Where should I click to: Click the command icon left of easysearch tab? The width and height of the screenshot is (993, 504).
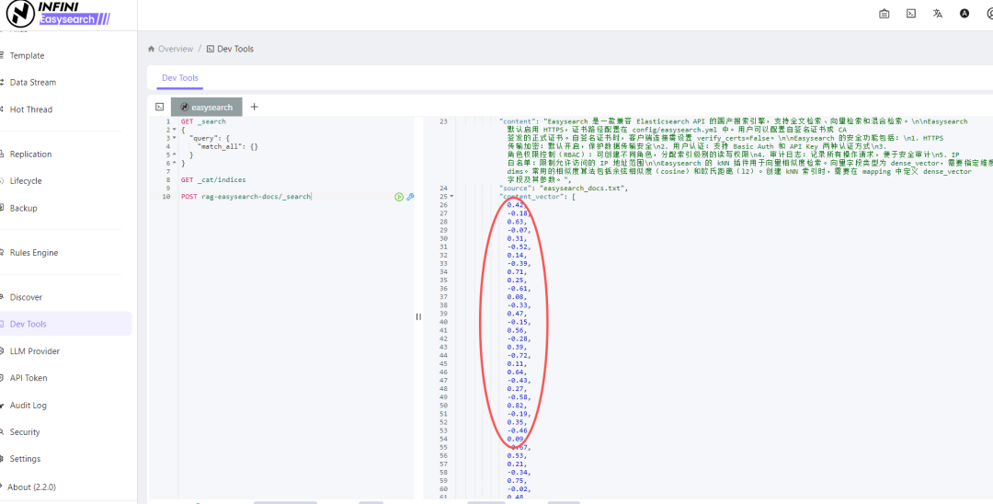point(160,107)
